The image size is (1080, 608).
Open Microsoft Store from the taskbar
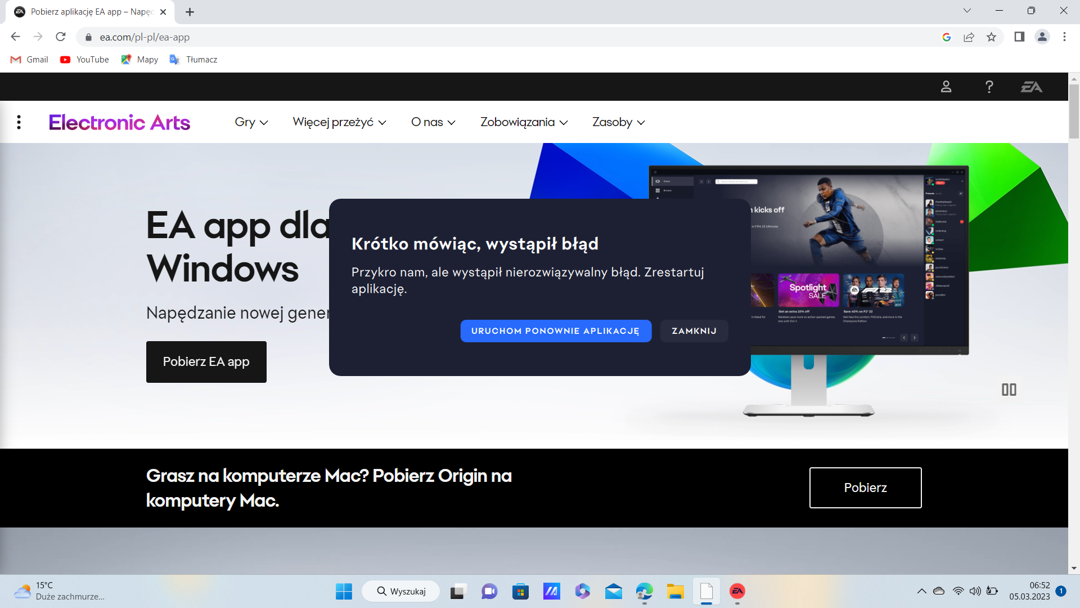point(520,591)
